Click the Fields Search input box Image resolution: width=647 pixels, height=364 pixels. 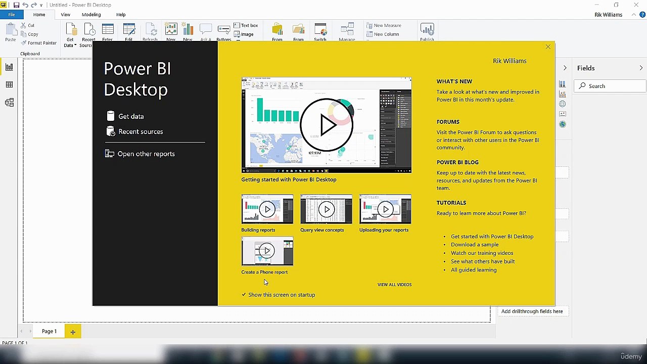tap(611, 86)
